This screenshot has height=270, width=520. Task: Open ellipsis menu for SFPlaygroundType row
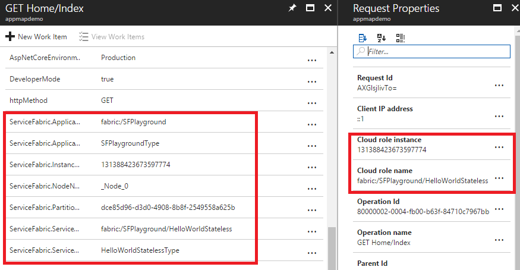tap(312, 146)
